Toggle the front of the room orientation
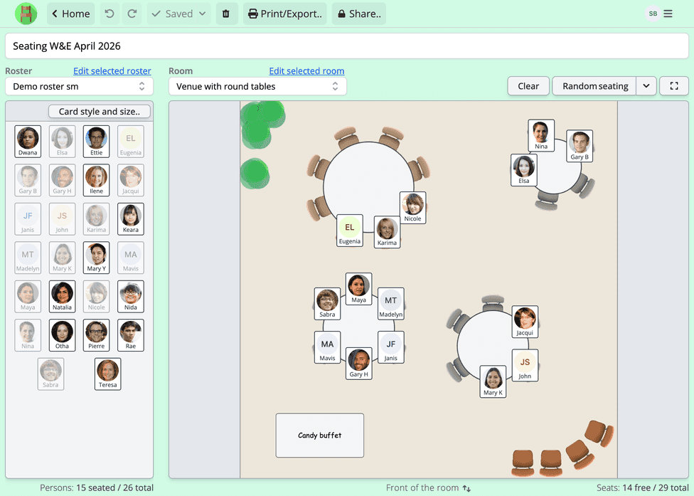The width and height of the screenshot is (694, 496). click(466, 488)
